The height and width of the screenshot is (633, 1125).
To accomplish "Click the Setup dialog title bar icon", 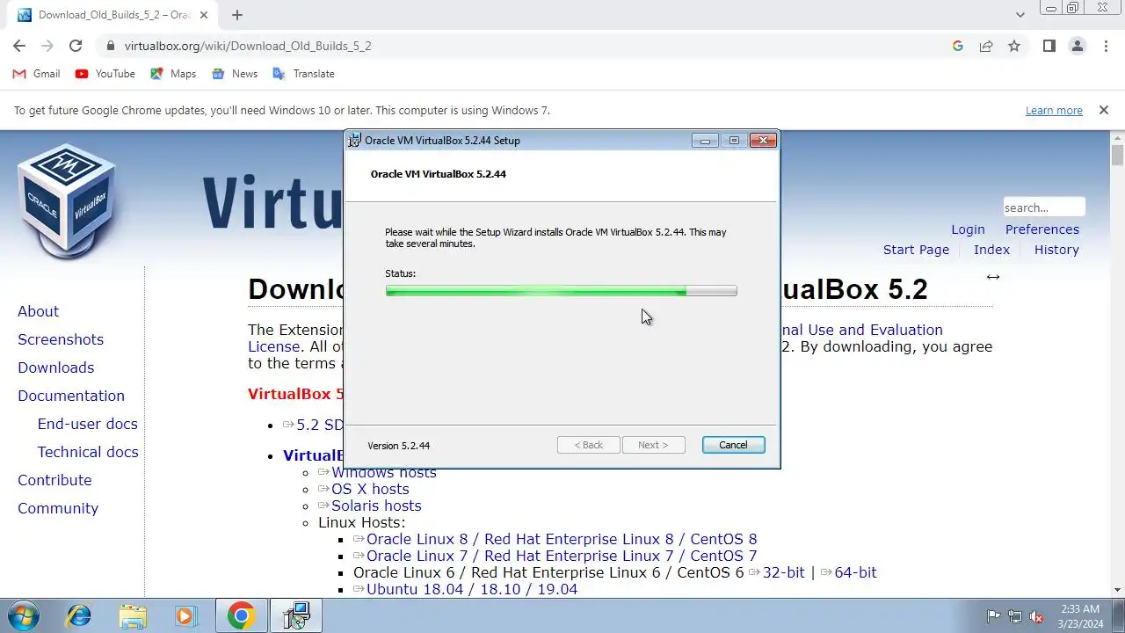I will (354, 140).
